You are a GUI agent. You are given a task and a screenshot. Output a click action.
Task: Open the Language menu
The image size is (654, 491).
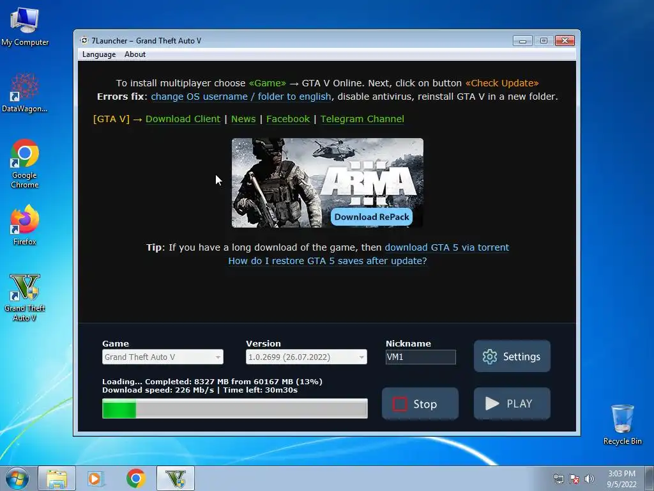tap(99, 54)
